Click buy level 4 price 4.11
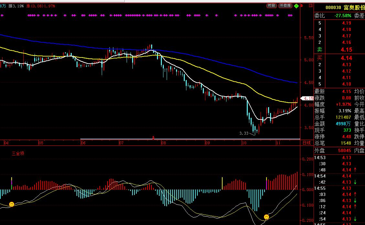 point(347,78)
